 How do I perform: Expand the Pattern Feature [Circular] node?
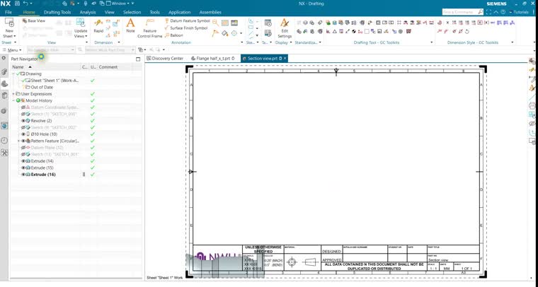click(x=19, y=141)
